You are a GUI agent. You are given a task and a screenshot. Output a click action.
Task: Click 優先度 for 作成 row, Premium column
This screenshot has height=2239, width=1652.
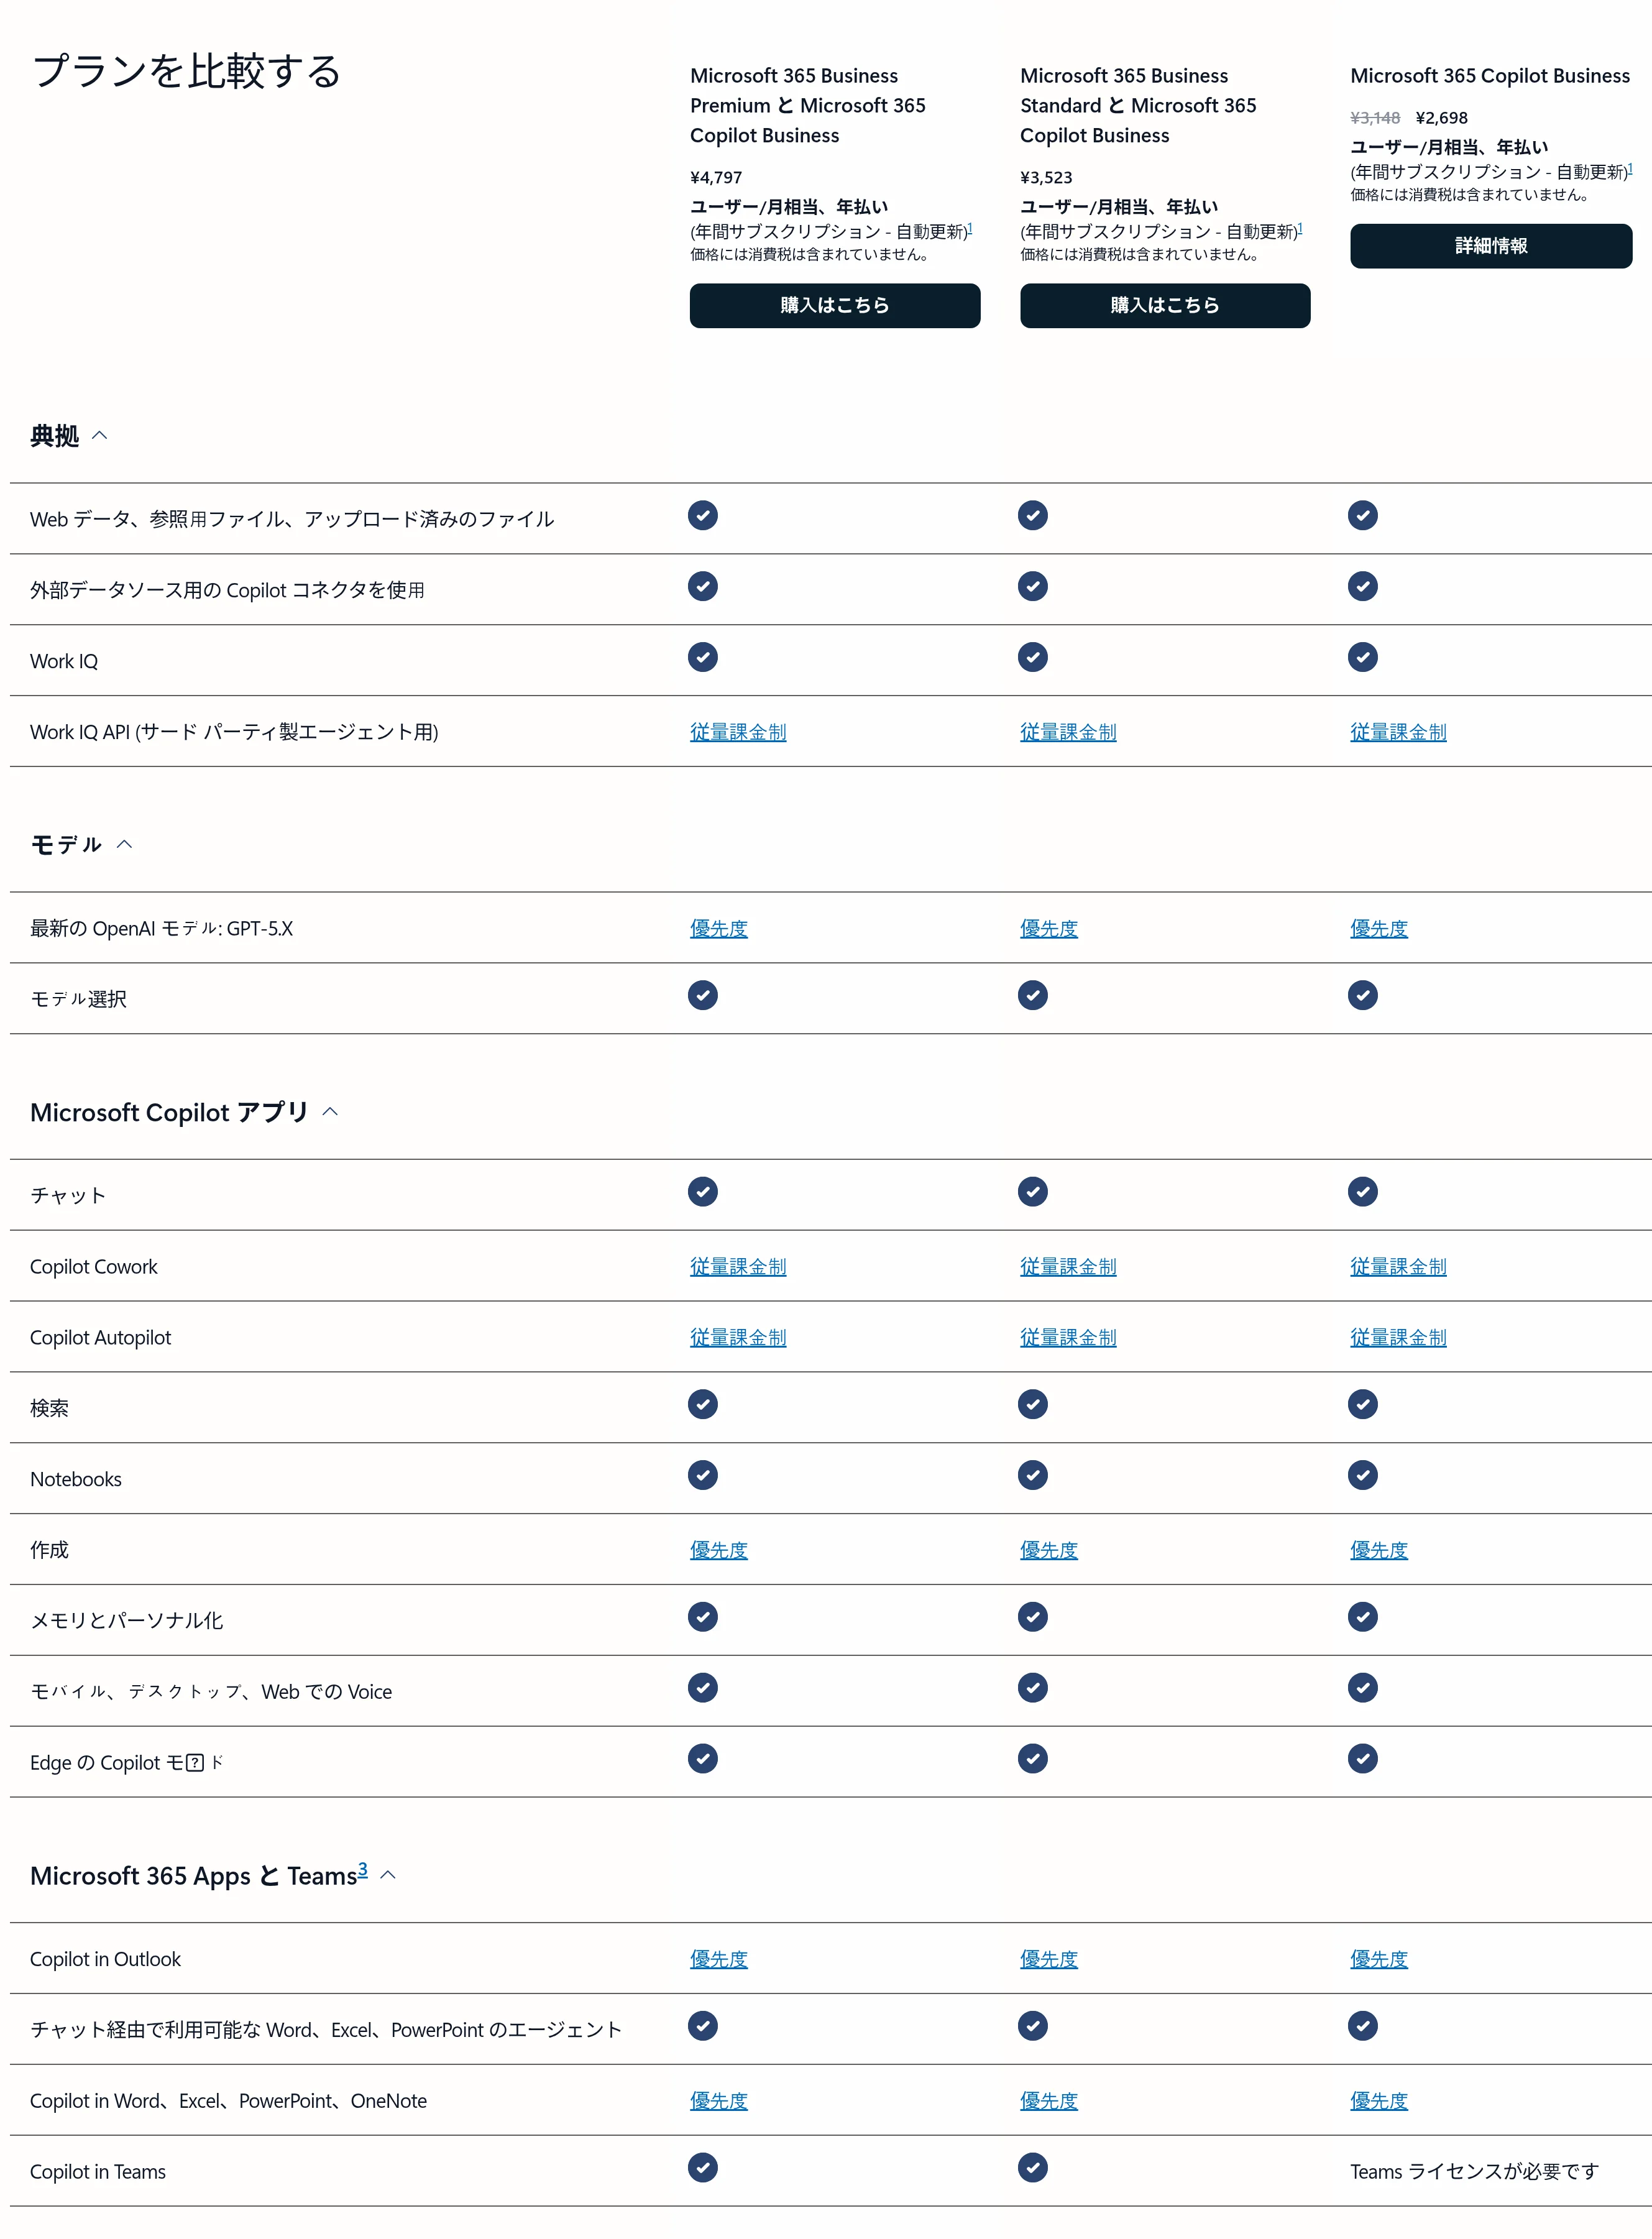pos(719,1551)
